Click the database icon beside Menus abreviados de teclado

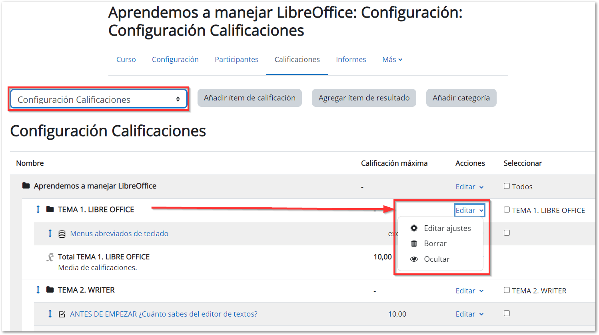pyautogui.click(x=62, y=234)
